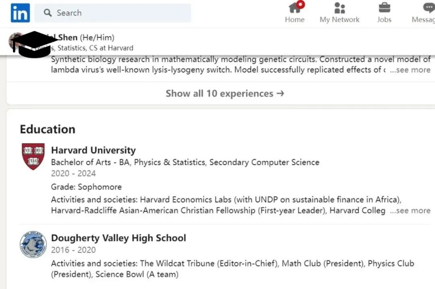Click the Harvard degree description line
The width and height of the screenshot is (435, 289).
[x=185, y=162]
